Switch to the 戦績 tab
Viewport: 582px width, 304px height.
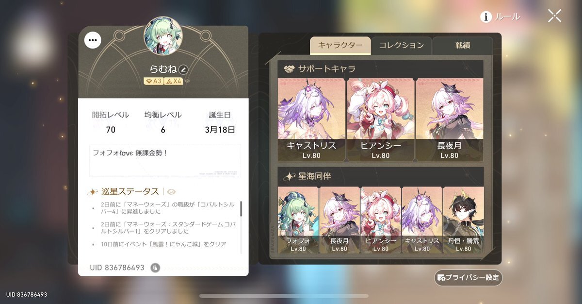click(x=462, y=45)
